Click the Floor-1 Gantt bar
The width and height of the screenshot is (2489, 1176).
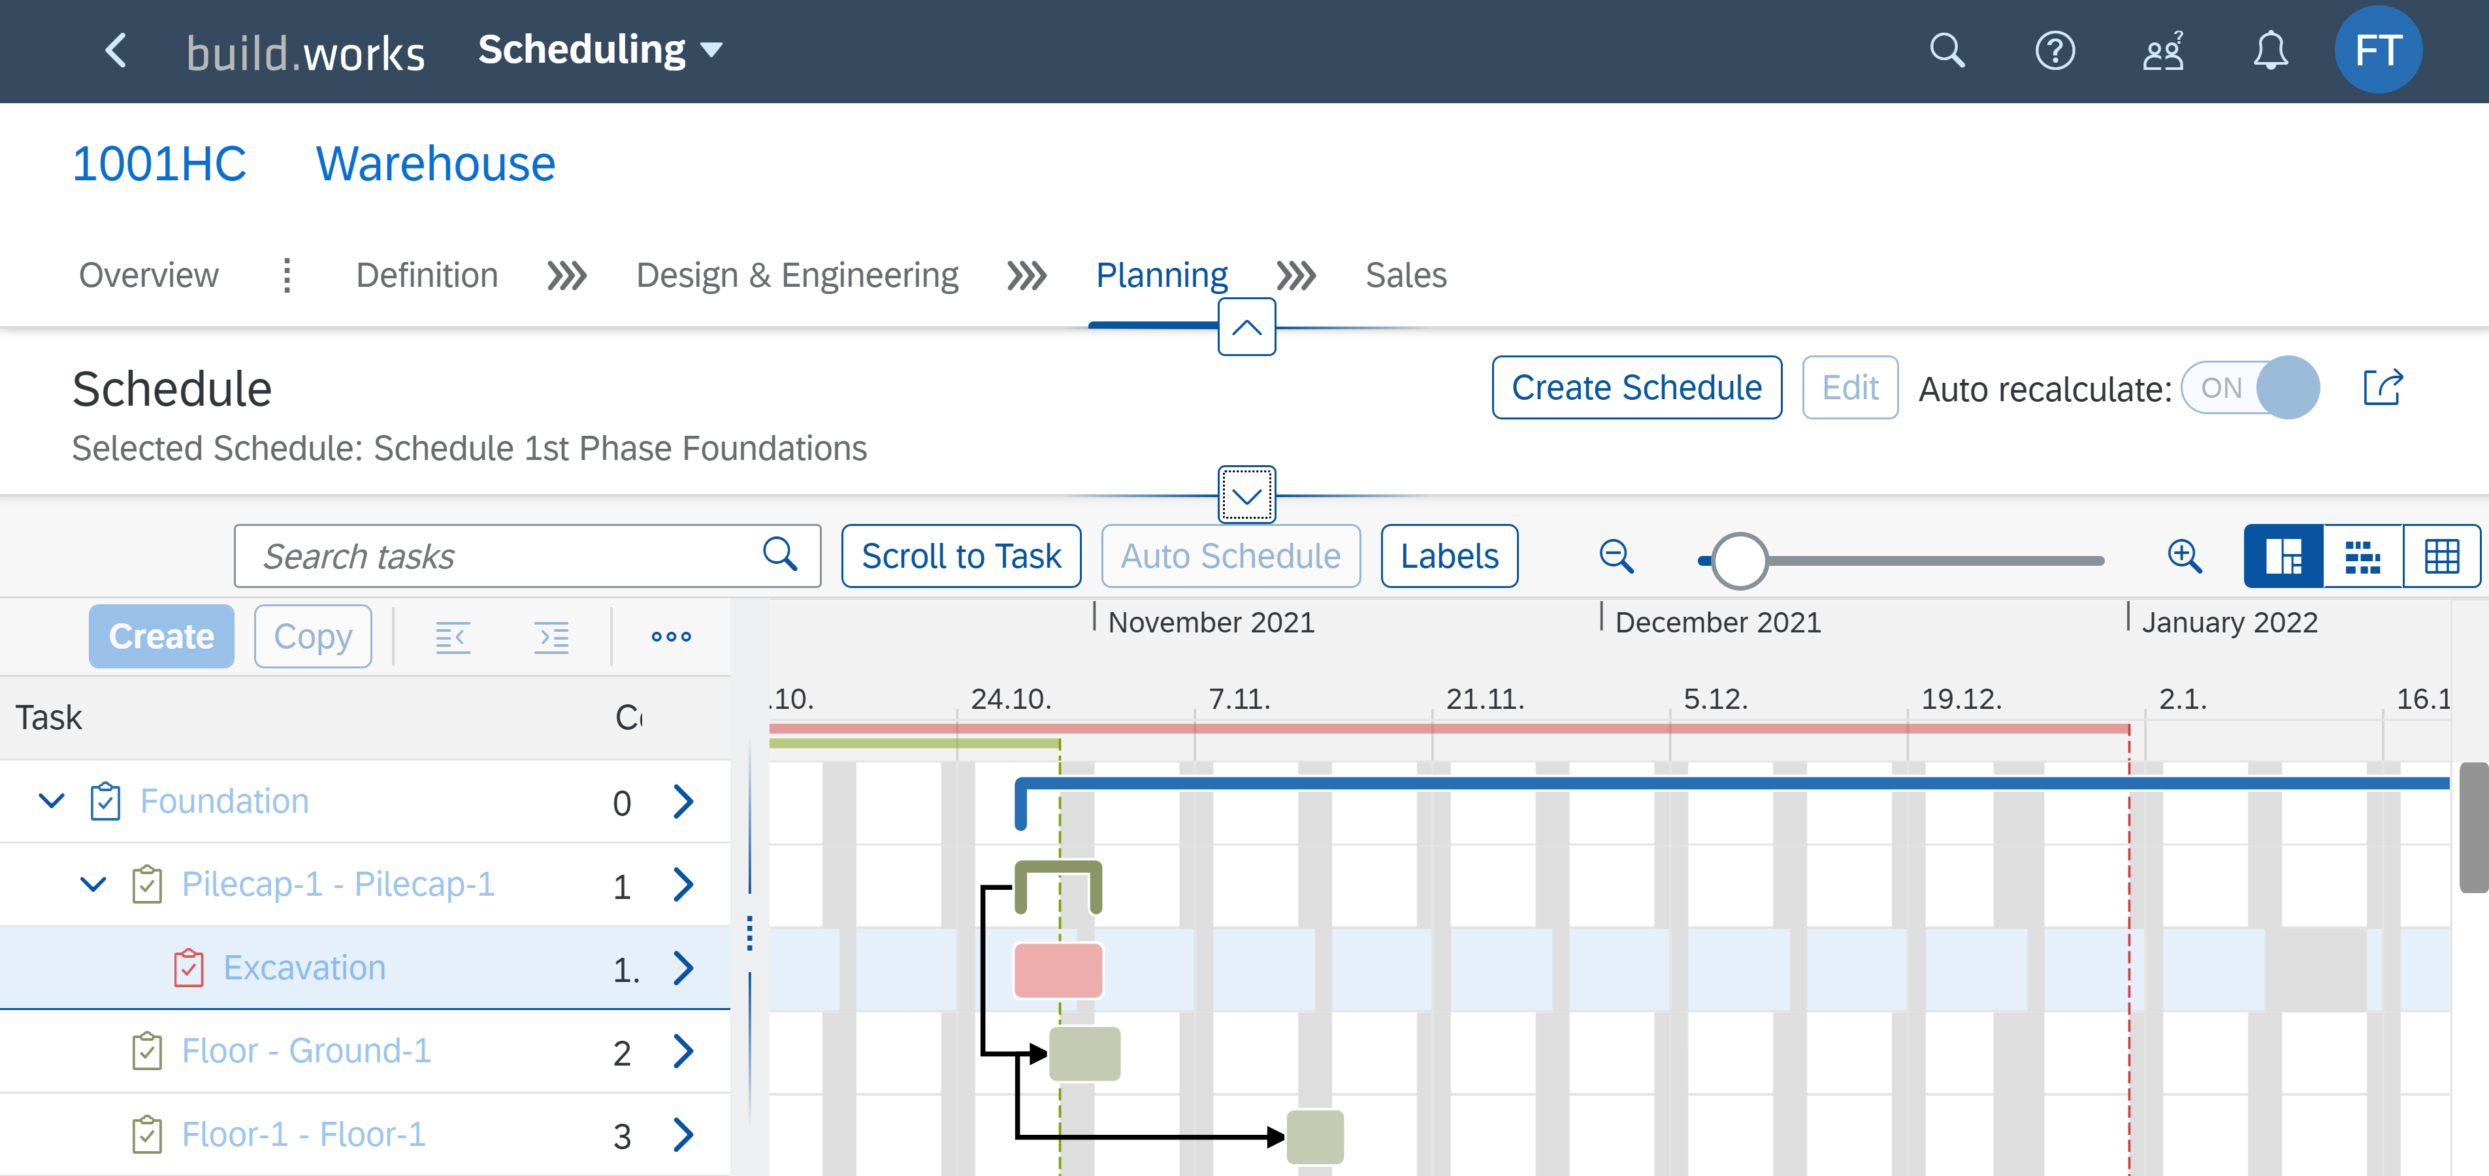1315,1136
